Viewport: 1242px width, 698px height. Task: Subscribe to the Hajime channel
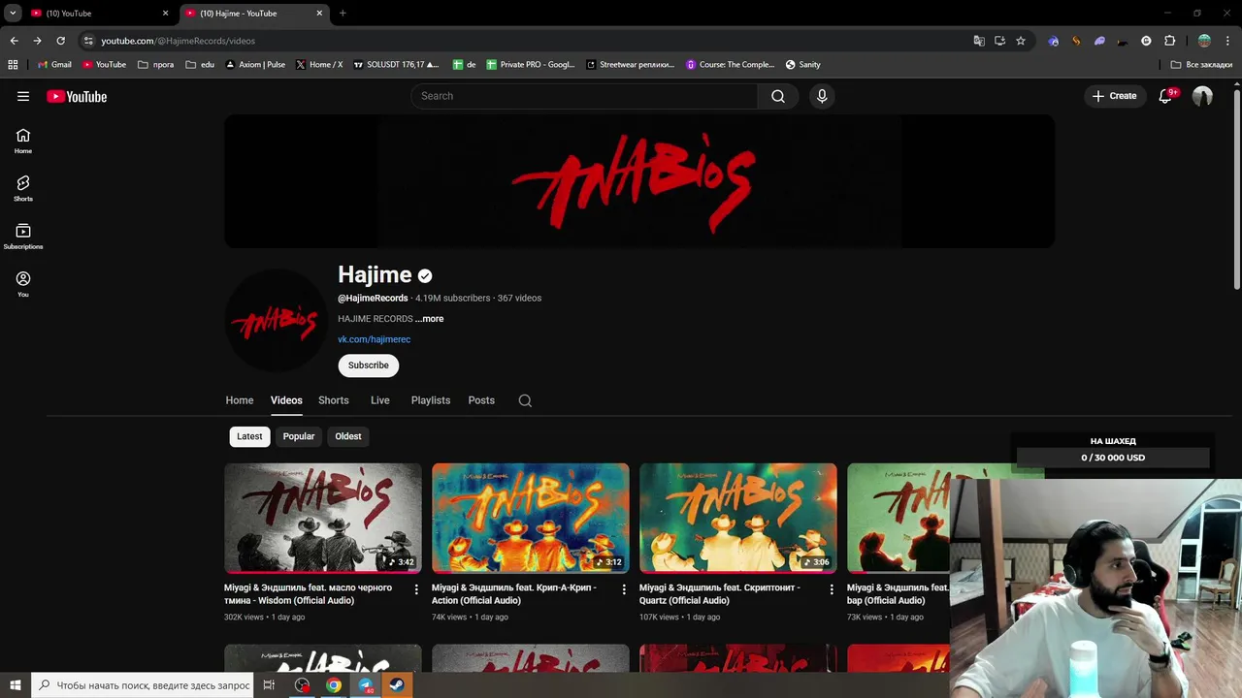click(x=369, y=365)
